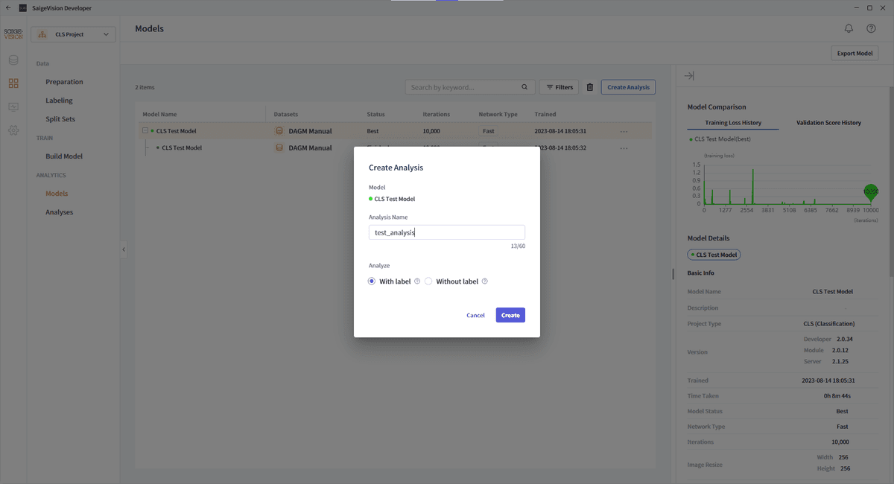Image resolution: width=894 pixels, height=484 pixels.
Task: Select the With label radio option
Action: click(x=372, y=281)
